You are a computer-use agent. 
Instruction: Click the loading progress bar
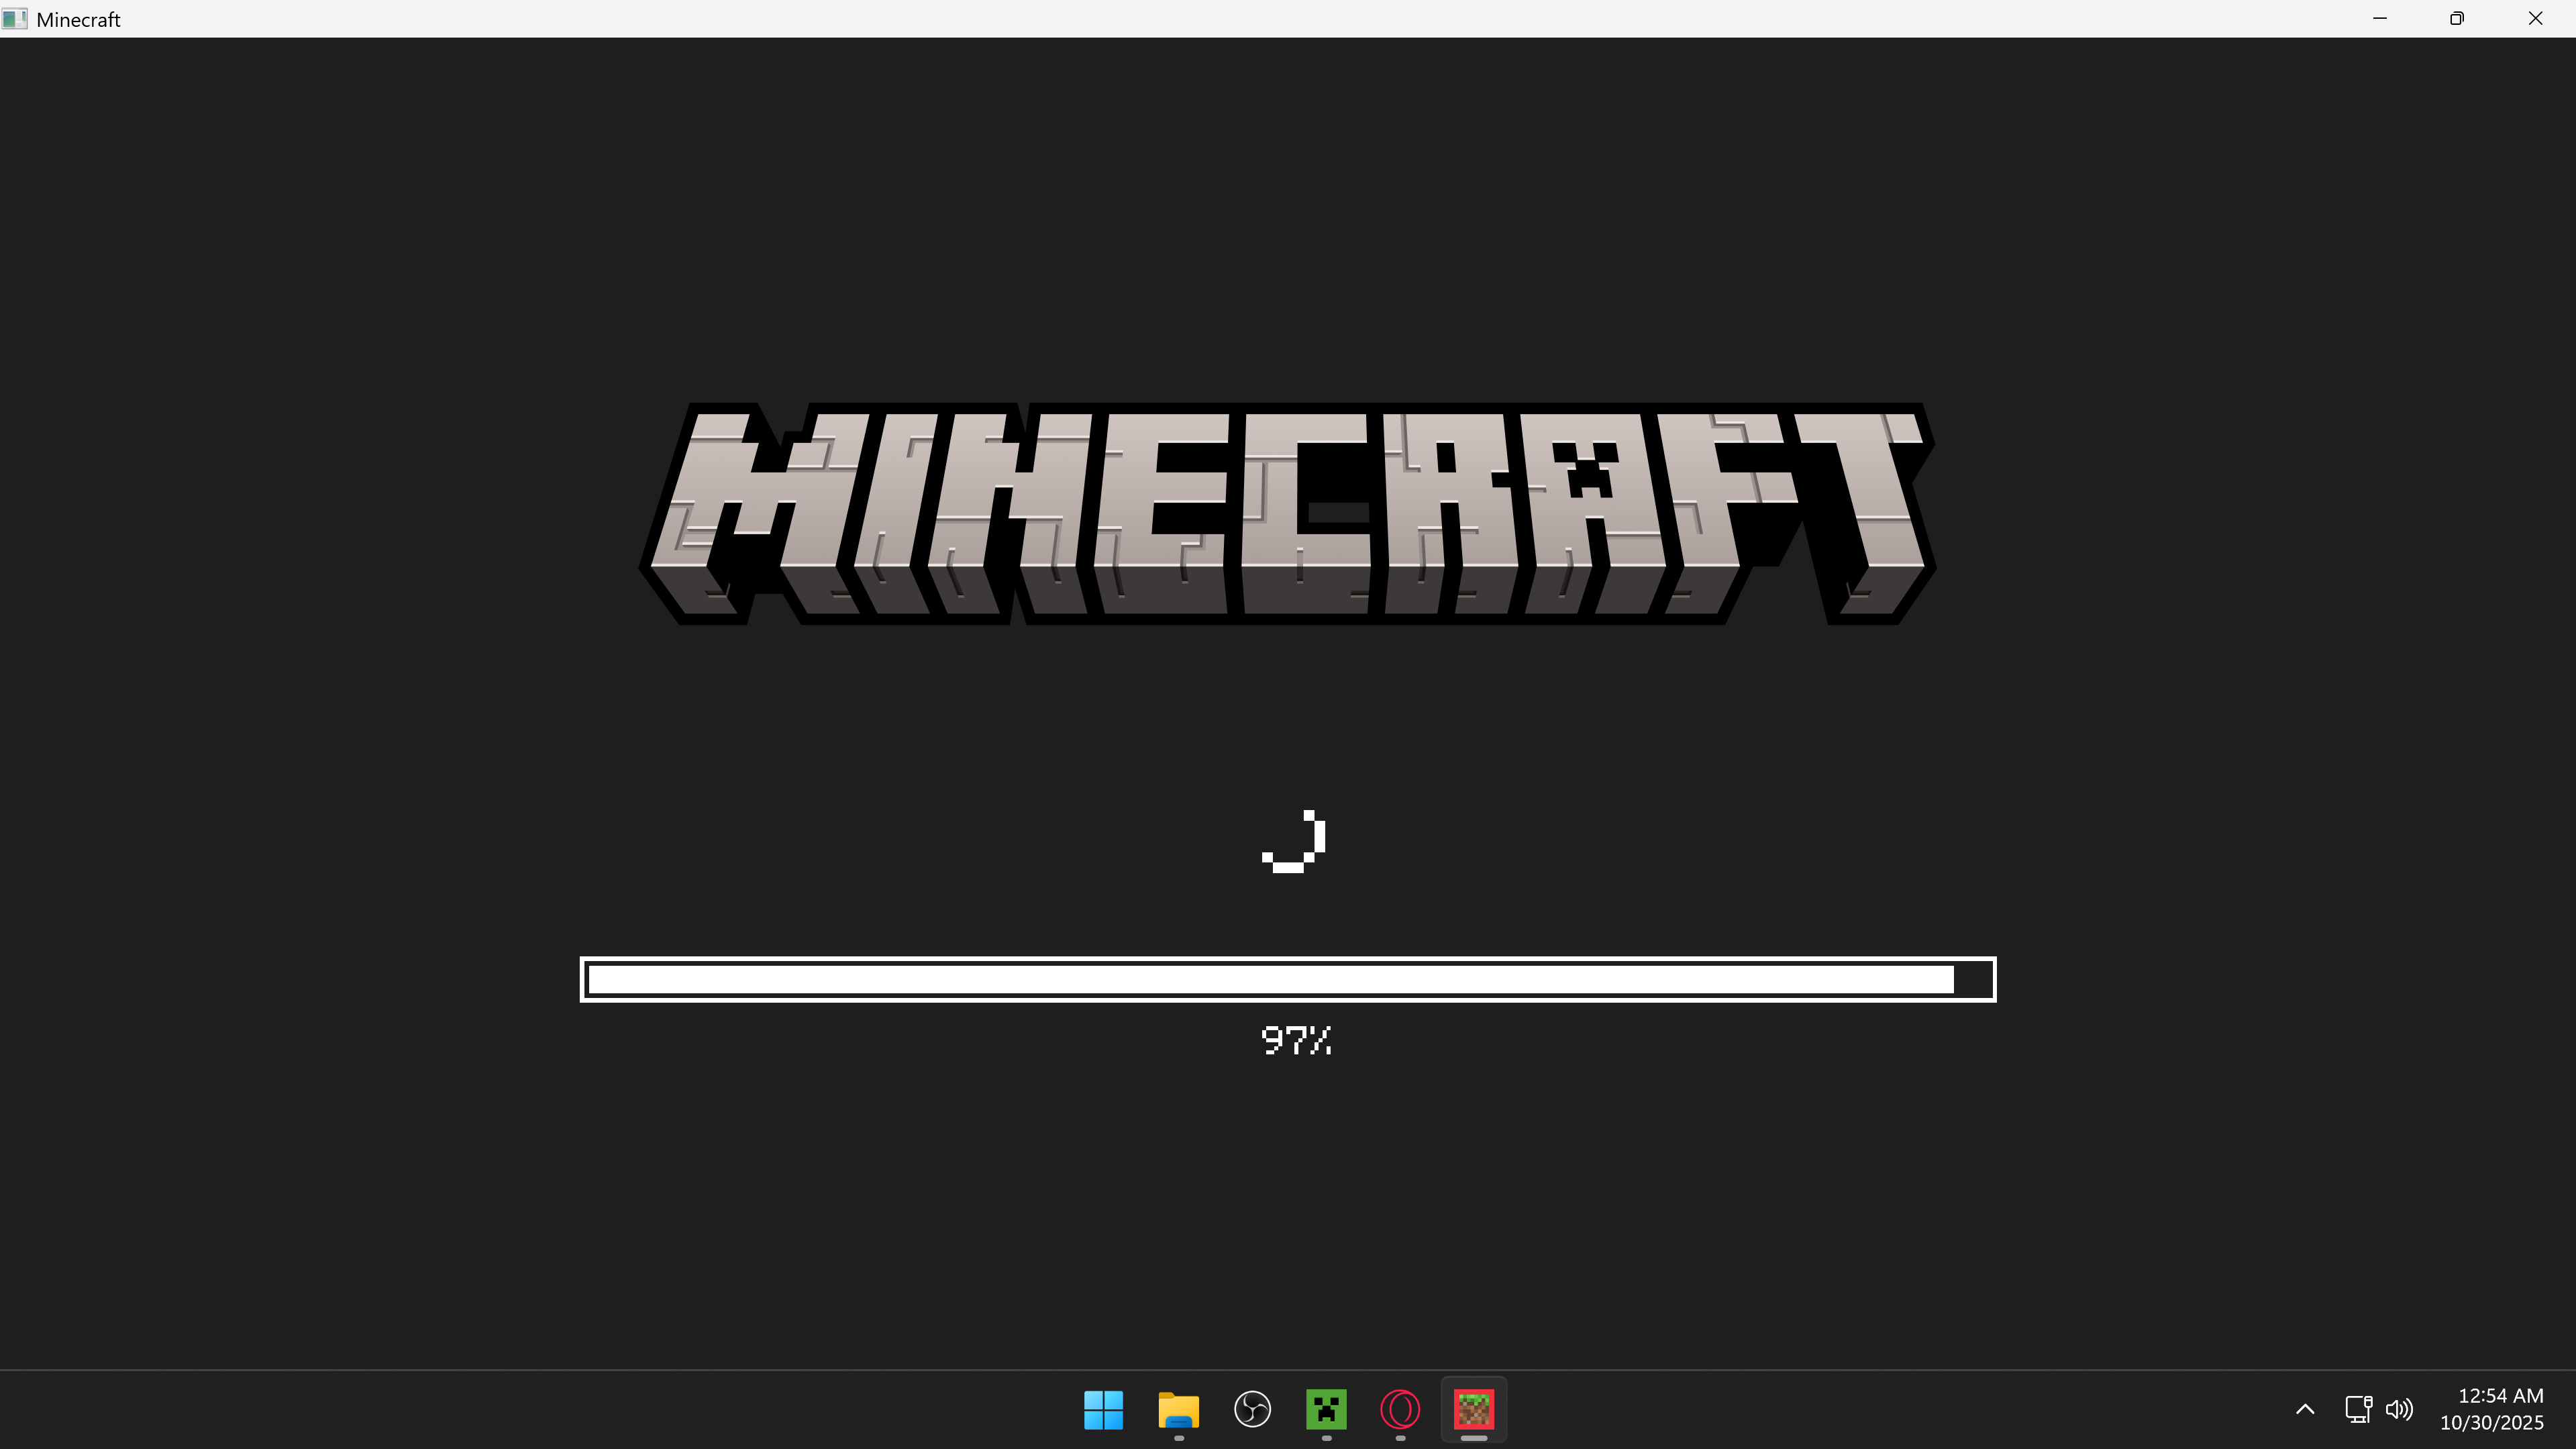coord(1287,980)
